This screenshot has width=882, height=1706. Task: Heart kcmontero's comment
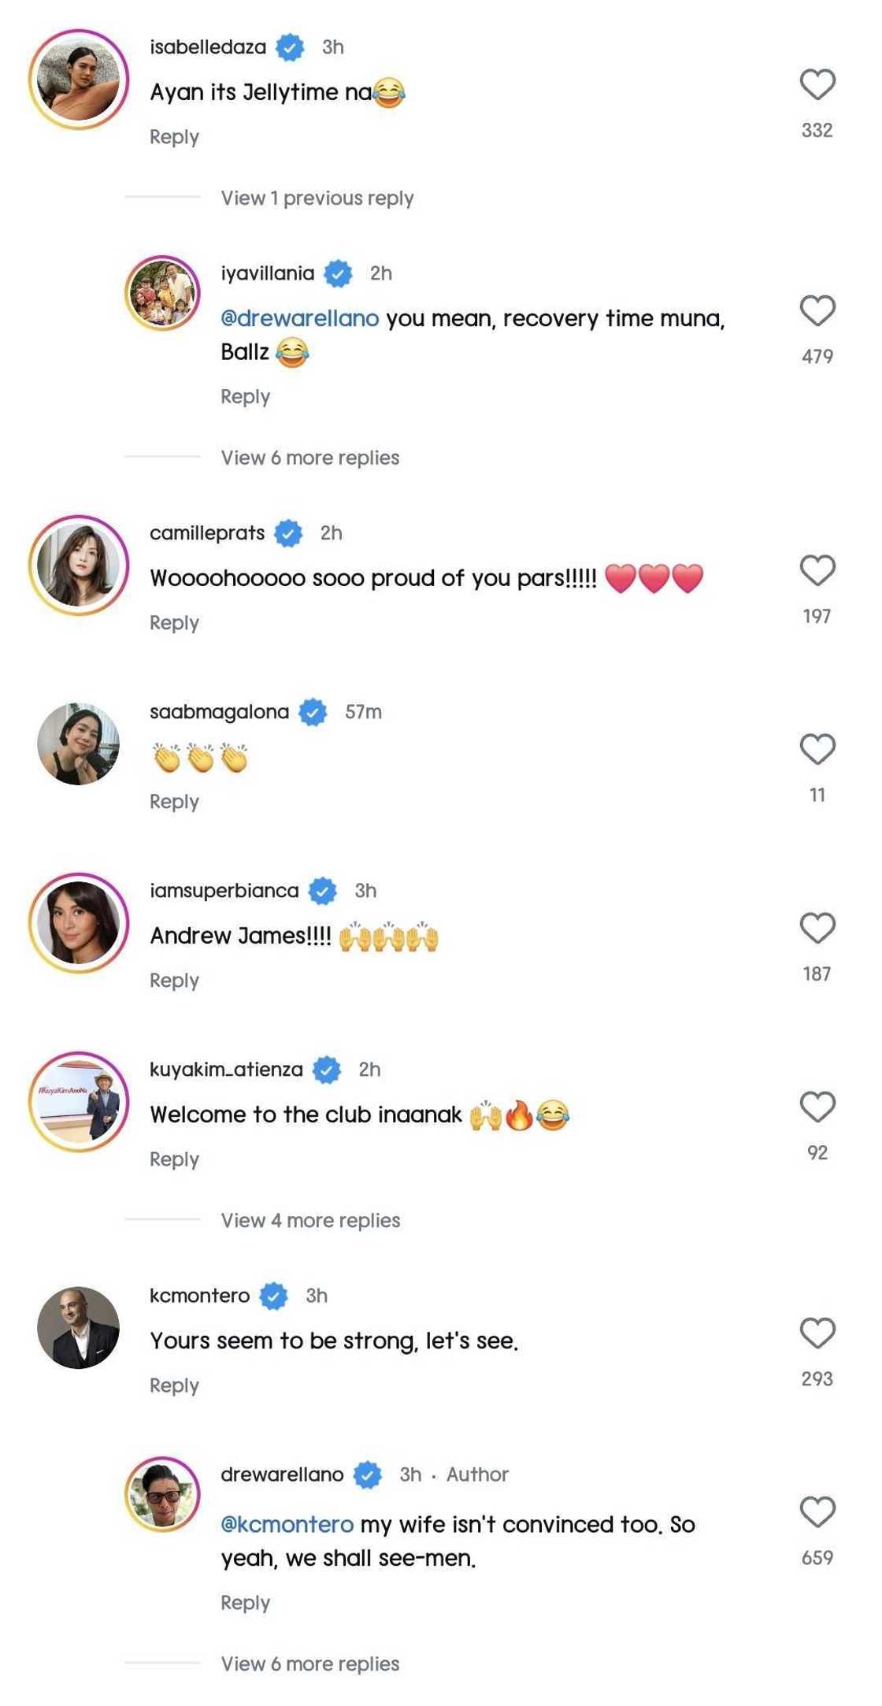[817, 1333]
